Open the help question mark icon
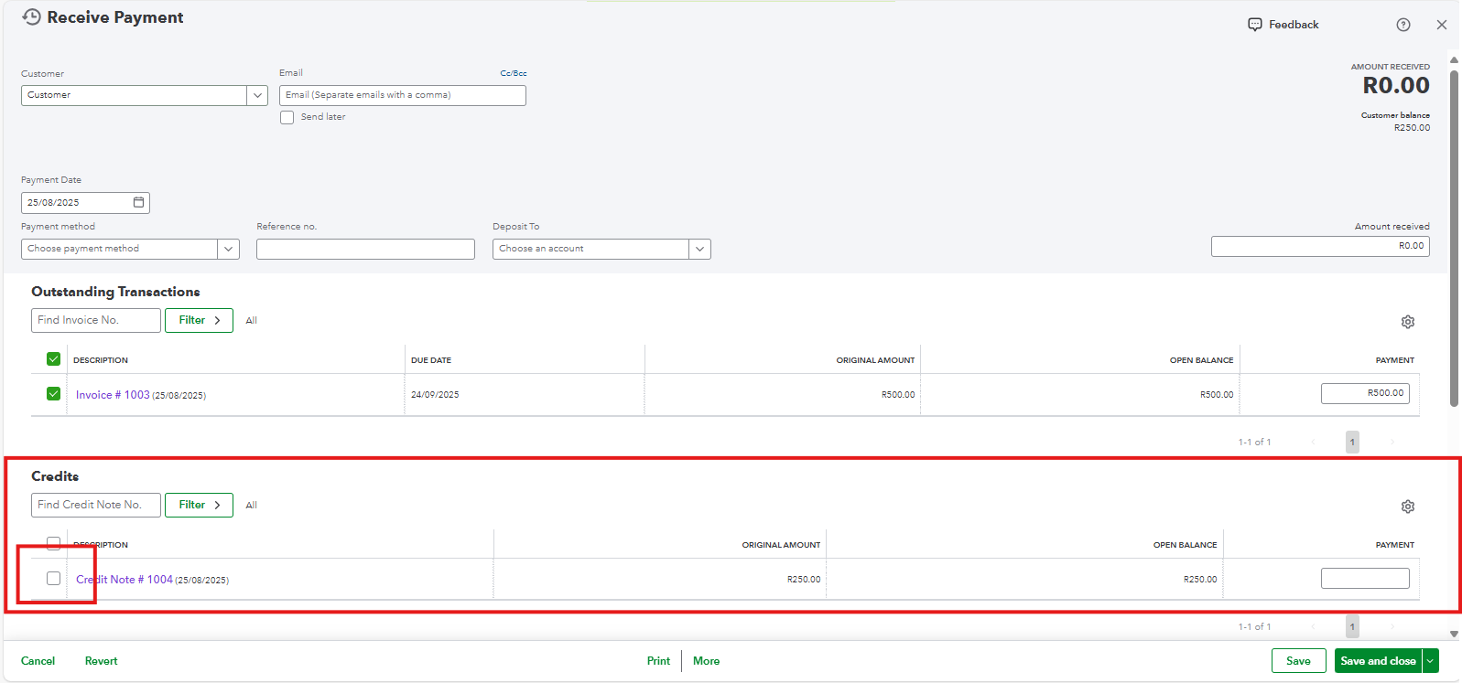Screen dimensions: 1462x683 tap(1403, 25)
